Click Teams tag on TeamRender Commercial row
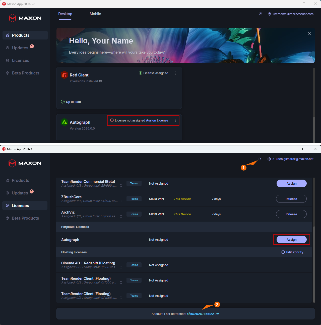This screenshot has width=321, height=325. click(x=134, y=183)
